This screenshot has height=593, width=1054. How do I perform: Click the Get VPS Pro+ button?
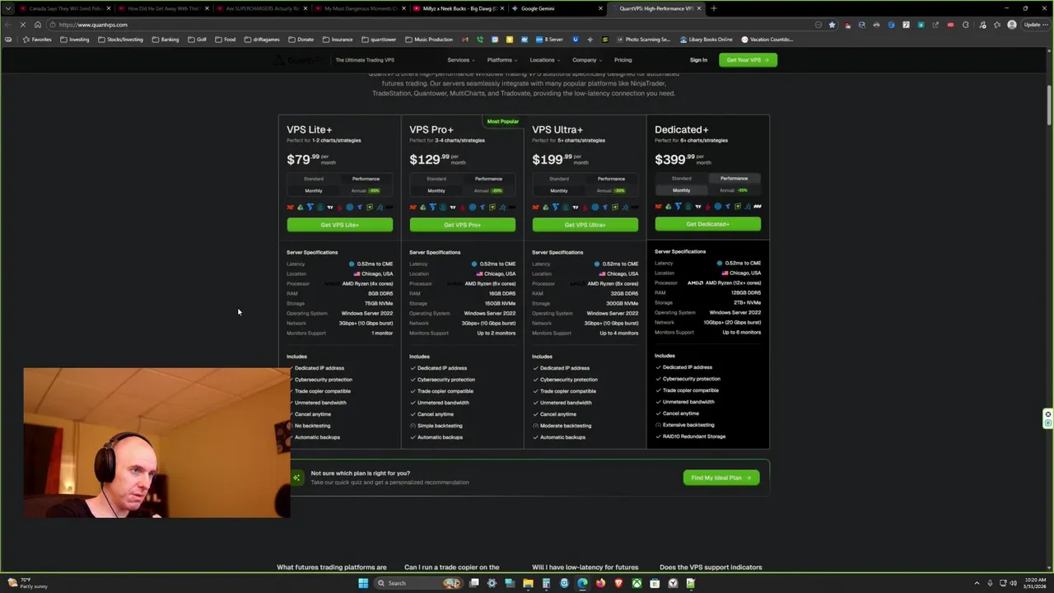pos(462,225)
